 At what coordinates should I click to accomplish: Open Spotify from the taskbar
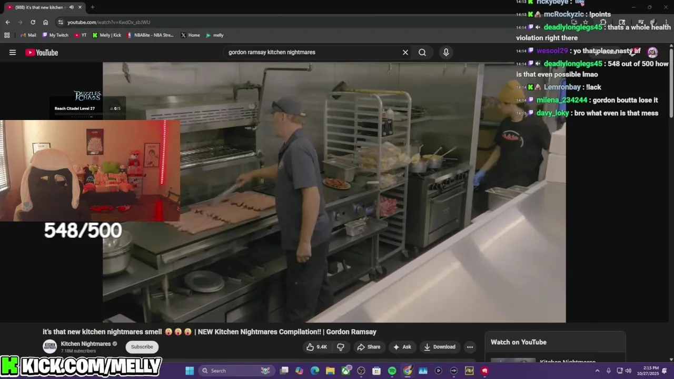392,371
